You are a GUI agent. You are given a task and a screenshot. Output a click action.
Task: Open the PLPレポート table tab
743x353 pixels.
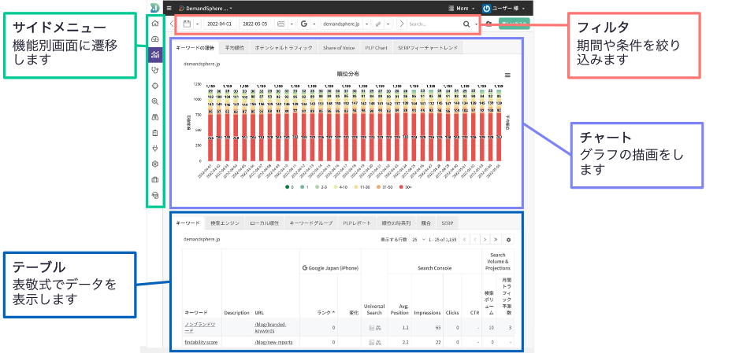tap(357, 223)
